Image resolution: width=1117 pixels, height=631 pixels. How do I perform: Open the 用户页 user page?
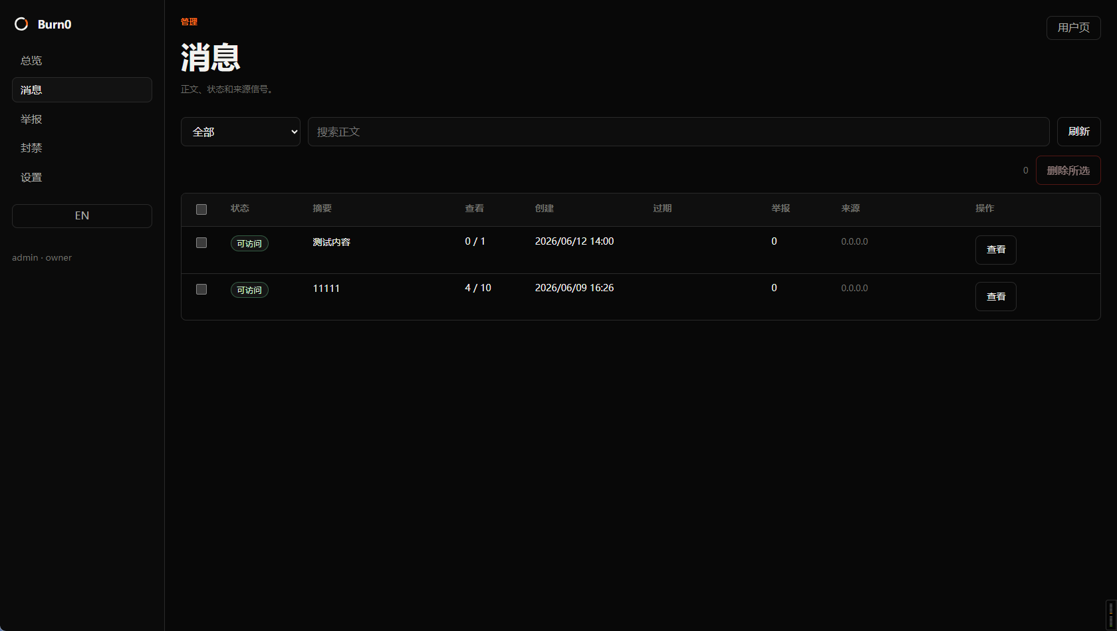[1073, 28]
